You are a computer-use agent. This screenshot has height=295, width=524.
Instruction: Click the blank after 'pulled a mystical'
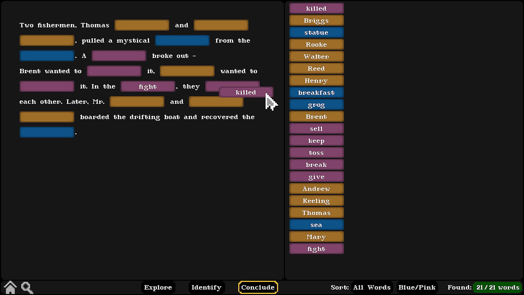(182, 40)
